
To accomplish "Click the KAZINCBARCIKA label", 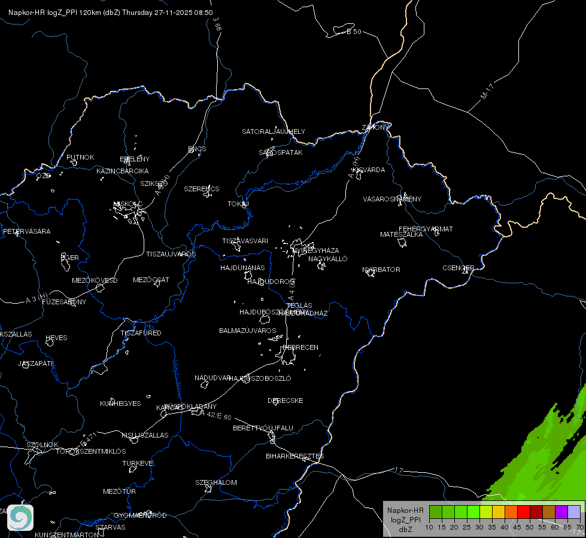I will 123,171.
